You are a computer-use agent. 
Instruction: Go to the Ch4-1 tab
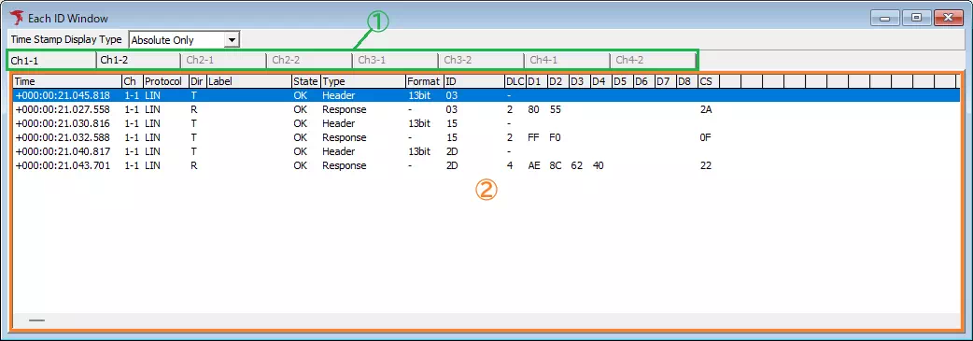567,60
